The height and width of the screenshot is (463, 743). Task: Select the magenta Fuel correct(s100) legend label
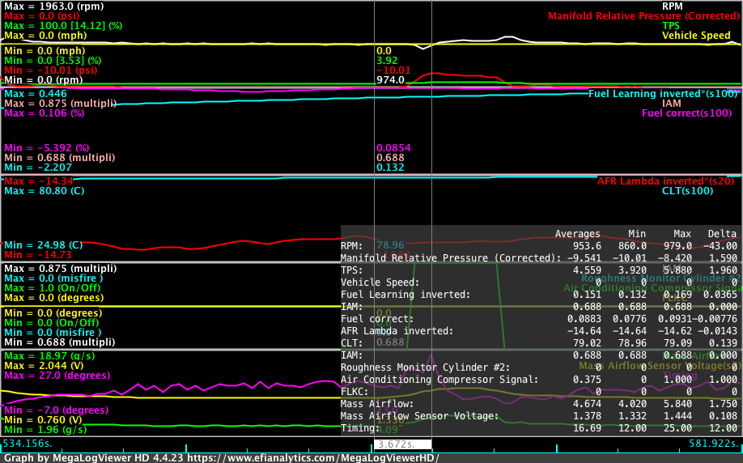[686, 113]
